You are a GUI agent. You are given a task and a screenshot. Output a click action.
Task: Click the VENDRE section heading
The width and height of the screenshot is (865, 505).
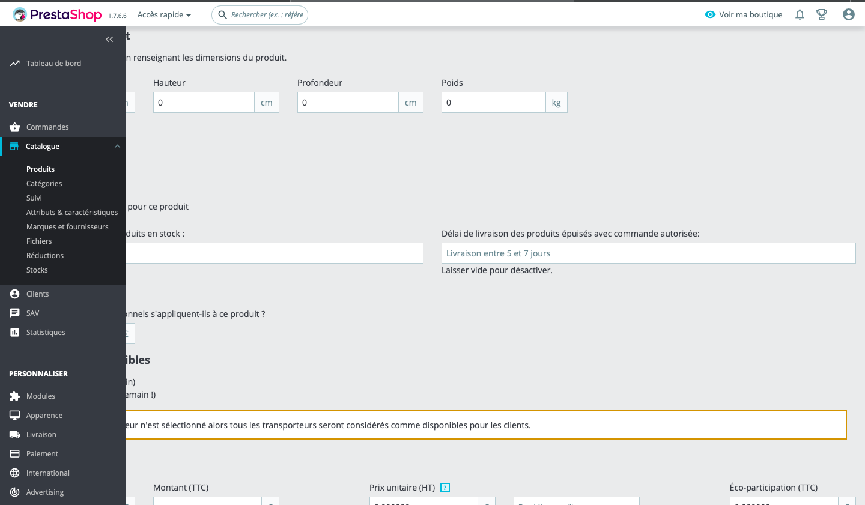[23, 104]
